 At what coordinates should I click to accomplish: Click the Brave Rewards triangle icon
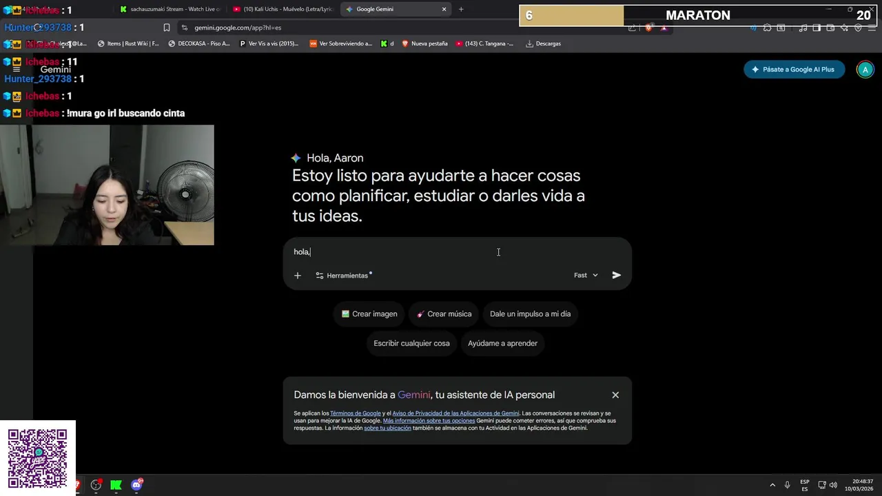pos(664,28)
